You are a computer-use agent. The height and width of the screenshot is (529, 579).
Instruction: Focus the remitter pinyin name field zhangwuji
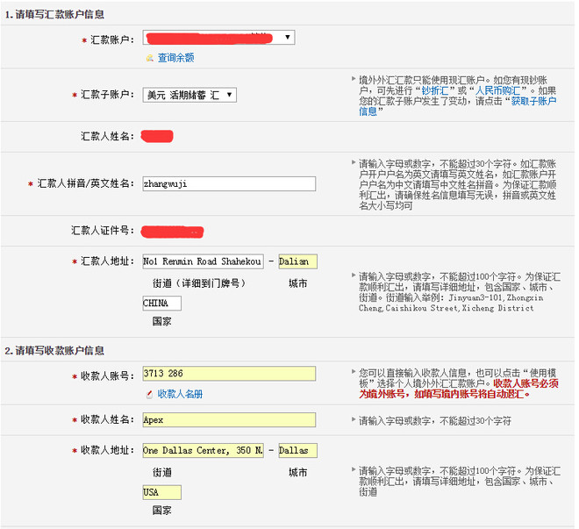point(229,183)
